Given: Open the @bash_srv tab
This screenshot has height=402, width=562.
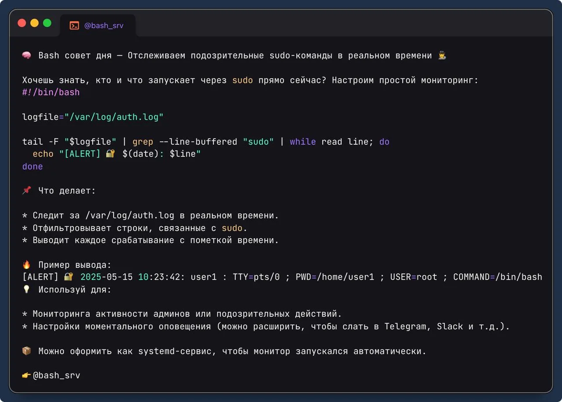Looking at the screenshot, I should tap(97, 25).
